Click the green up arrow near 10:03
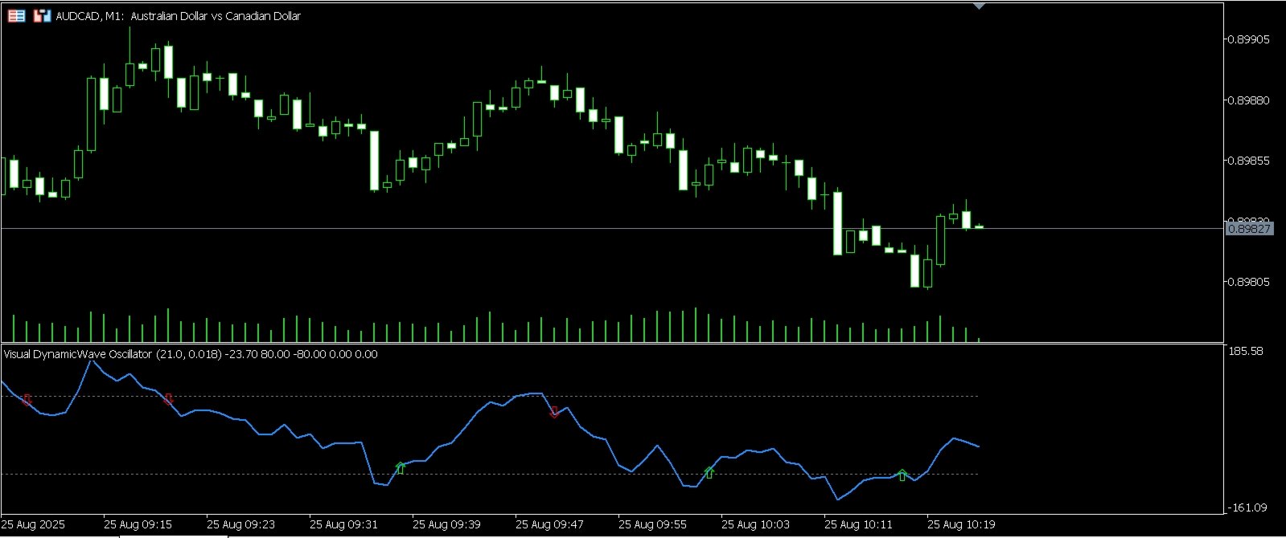Viewport: 1286px width, 538px height. [709, 472]
